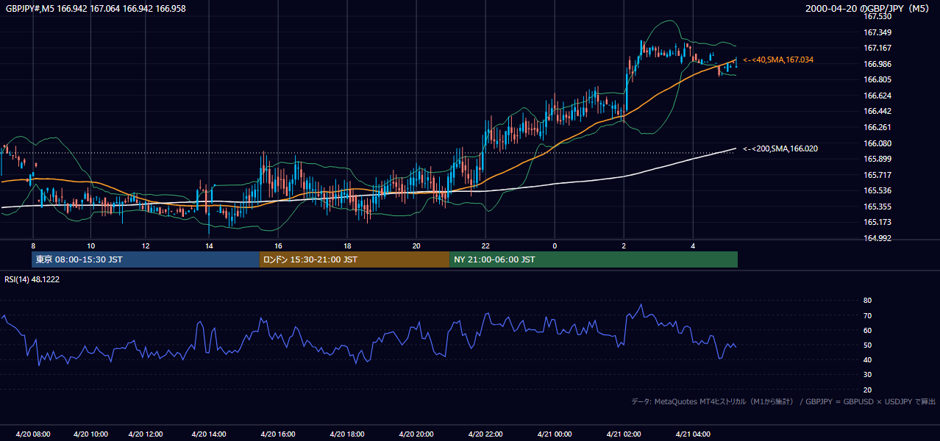This screenshot has width=940, height=441.
Task: Click price axis value 166.805
Action: pyautogui.click(x=877, y=79)
